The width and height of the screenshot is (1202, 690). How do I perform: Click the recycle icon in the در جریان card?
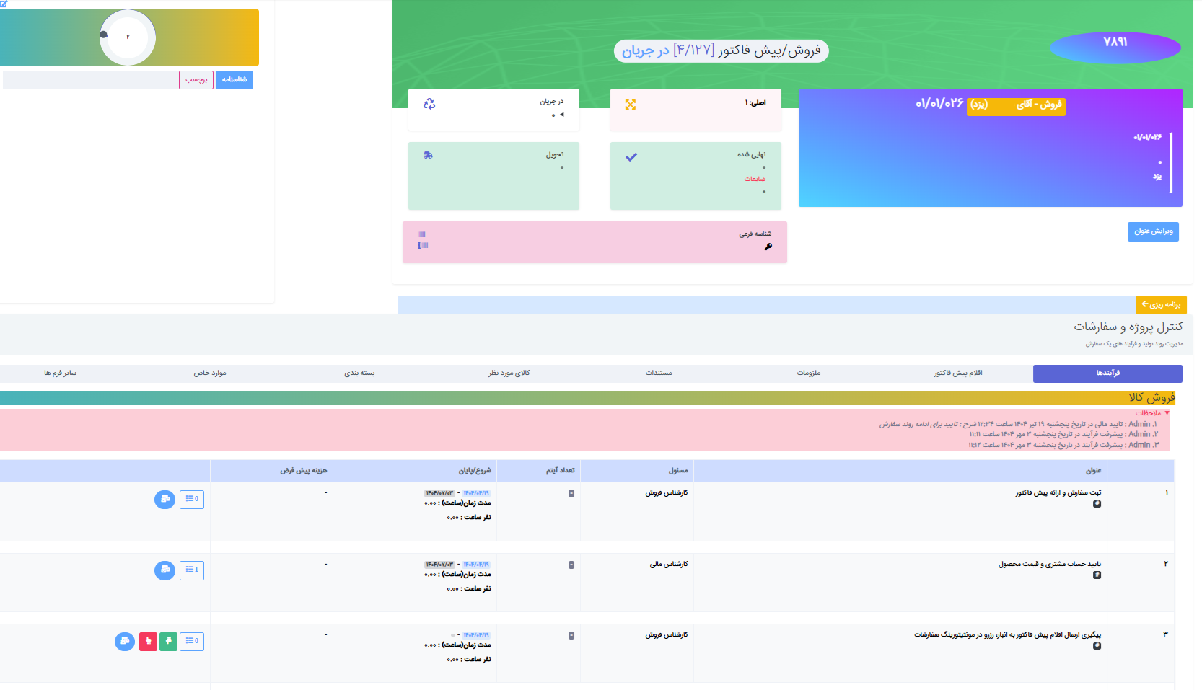click(x=429, y=104)
